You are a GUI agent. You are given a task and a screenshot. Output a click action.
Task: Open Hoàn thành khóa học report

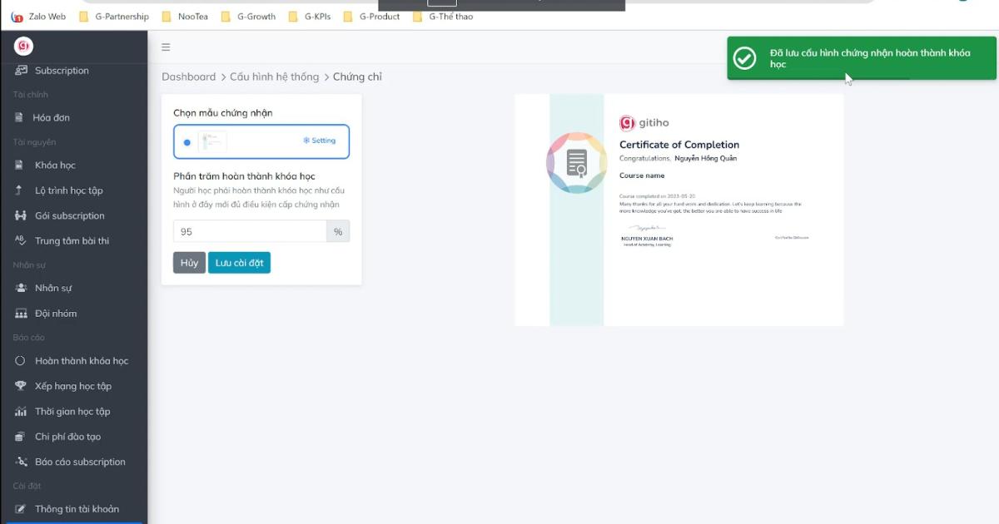pos(82,361)
